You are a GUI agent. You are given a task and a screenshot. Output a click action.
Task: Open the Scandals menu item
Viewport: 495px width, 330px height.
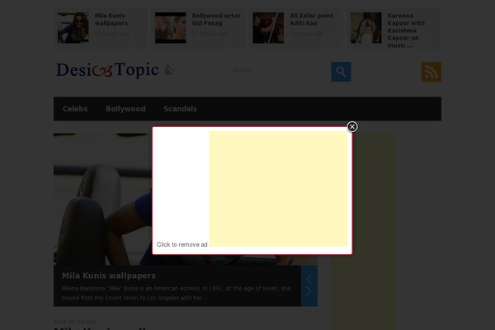coord(180,109)
